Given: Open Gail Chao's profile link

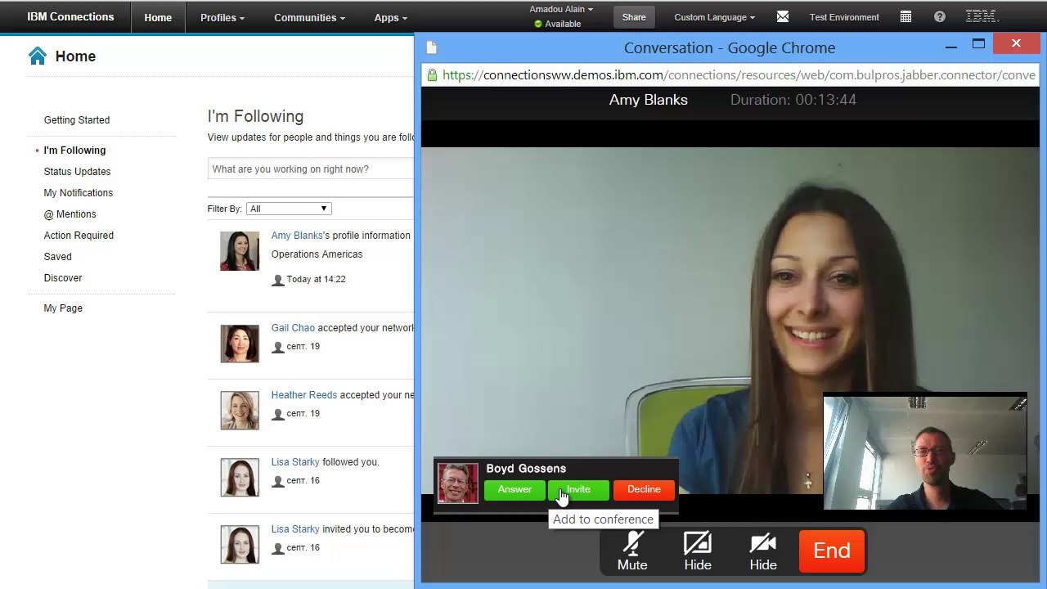Looking at the screenshot, I should [x=293, y=328].
